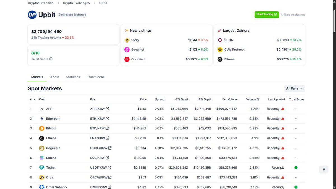The width and height of the screenshot is (336, 189).
Task: Click the warning icon in Dogecoin row
Action: (283, 148)
